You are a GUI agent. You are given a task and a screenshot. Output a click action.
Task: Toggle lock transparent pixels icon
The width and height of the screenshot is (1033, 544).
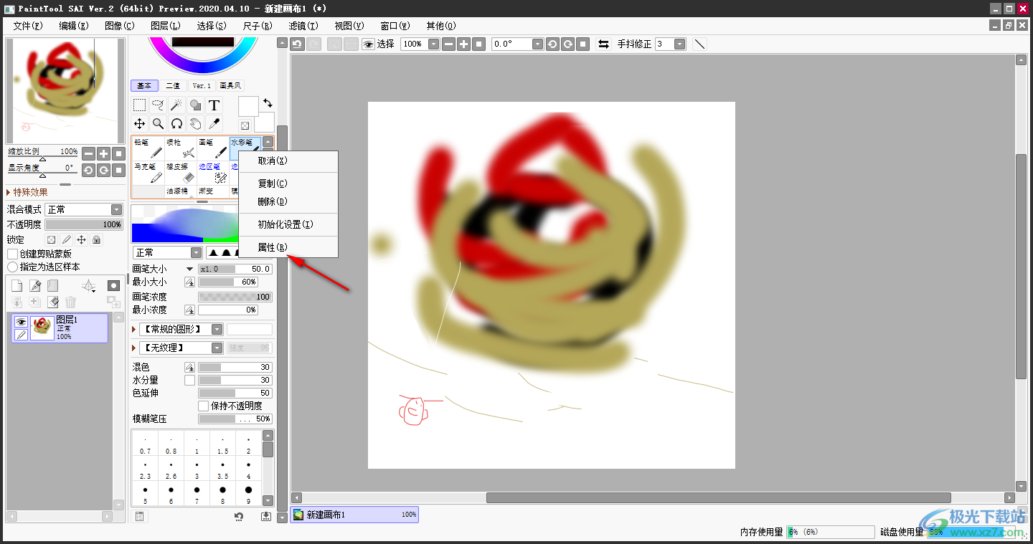tap(51, 240)
